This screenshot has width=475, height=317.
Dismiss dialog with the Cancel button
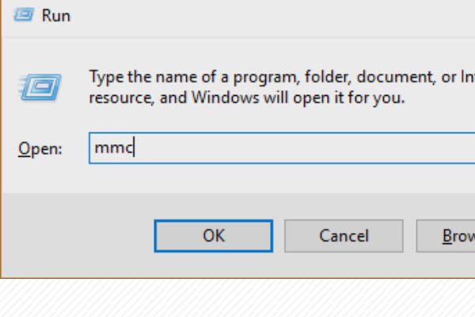click(x=344, y=236)
